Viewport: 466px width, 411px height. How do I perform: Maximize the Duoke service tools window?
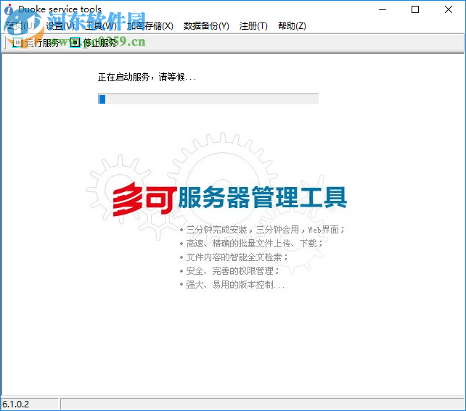415,10
